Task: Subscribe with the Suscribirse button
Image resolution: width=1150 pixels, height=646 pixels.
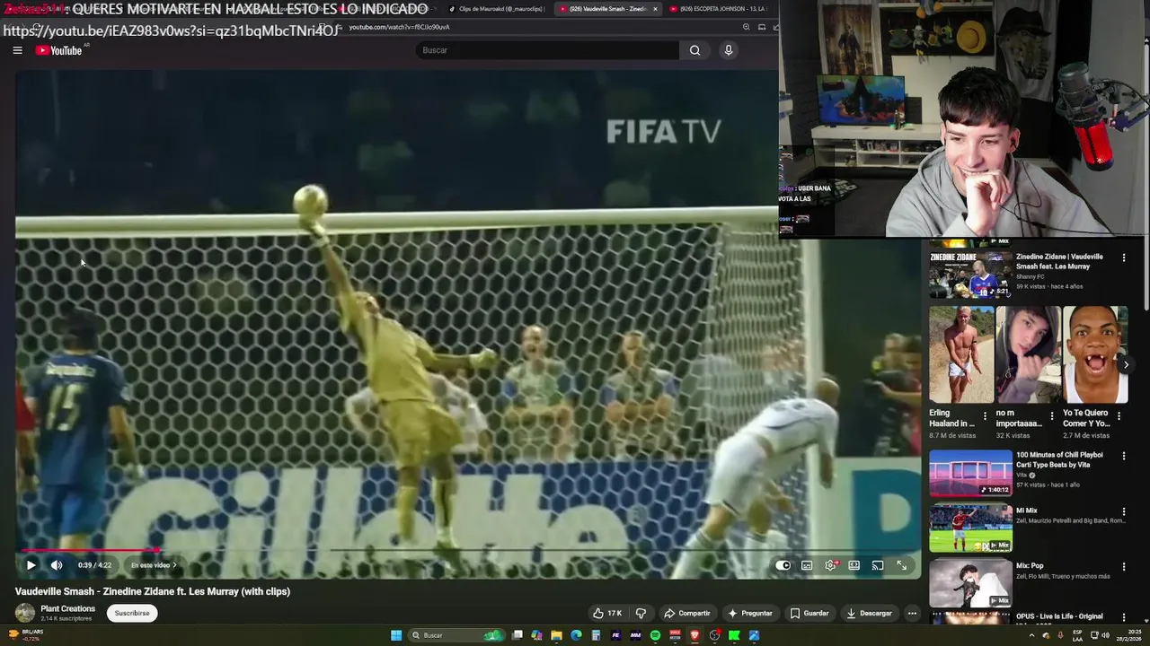Action: pos(132,613)
